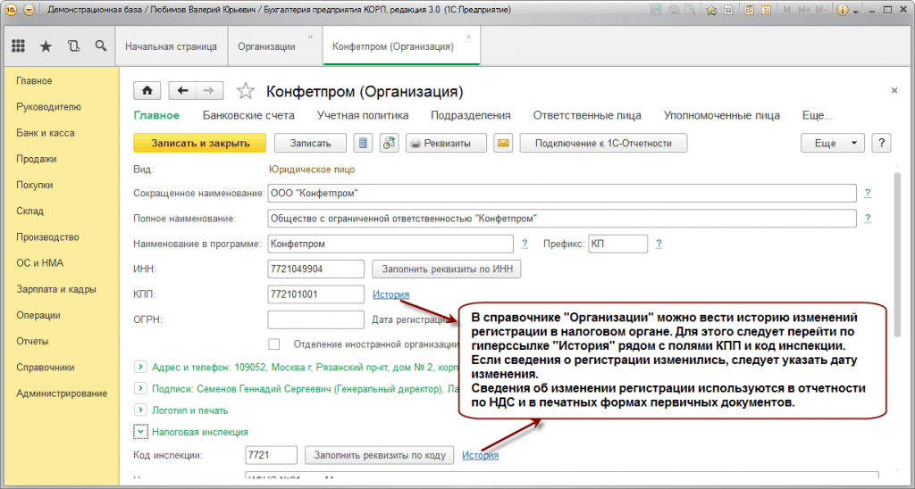The width and height of the screenshot is (915, 489).
Task: Click the envelope icon in toolbar
Action: [503, 144]
